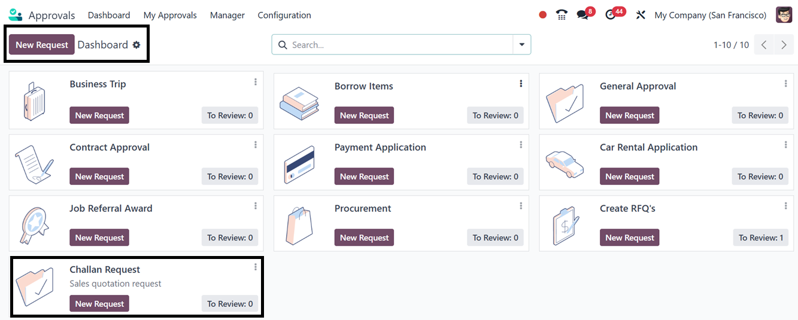This screenshot has height=320, width=798.
Task: Expand the search filter dropdown arrow
Action: tap(521, 45)
